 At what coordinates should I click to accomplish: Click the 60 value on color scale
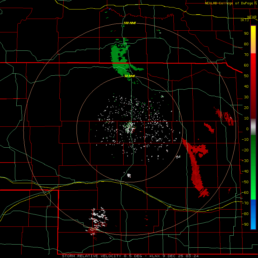click(x=246, y=65)
